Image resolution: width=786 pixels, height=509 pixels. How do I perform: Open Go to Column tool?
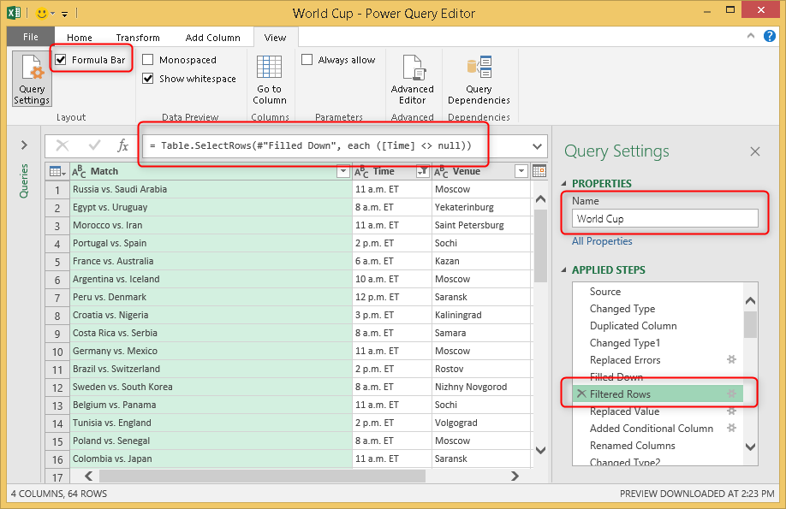[x=269, y=80]
